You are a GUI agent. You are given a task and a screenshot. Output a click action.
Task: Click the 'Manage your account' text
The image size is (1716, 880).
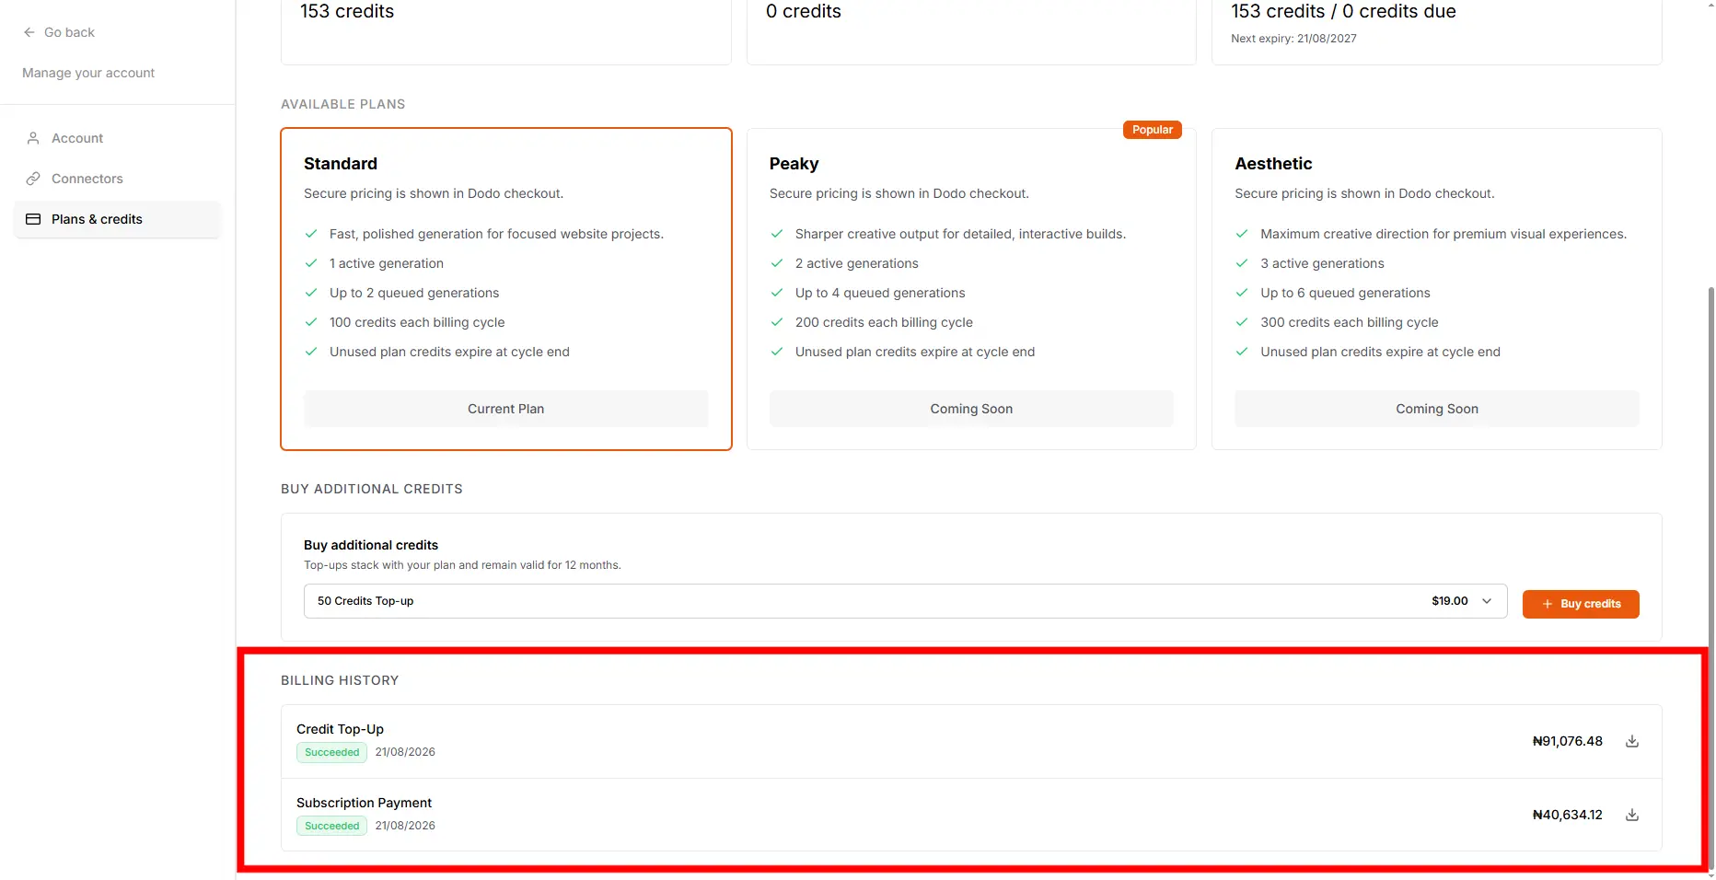tap(88, 73)
